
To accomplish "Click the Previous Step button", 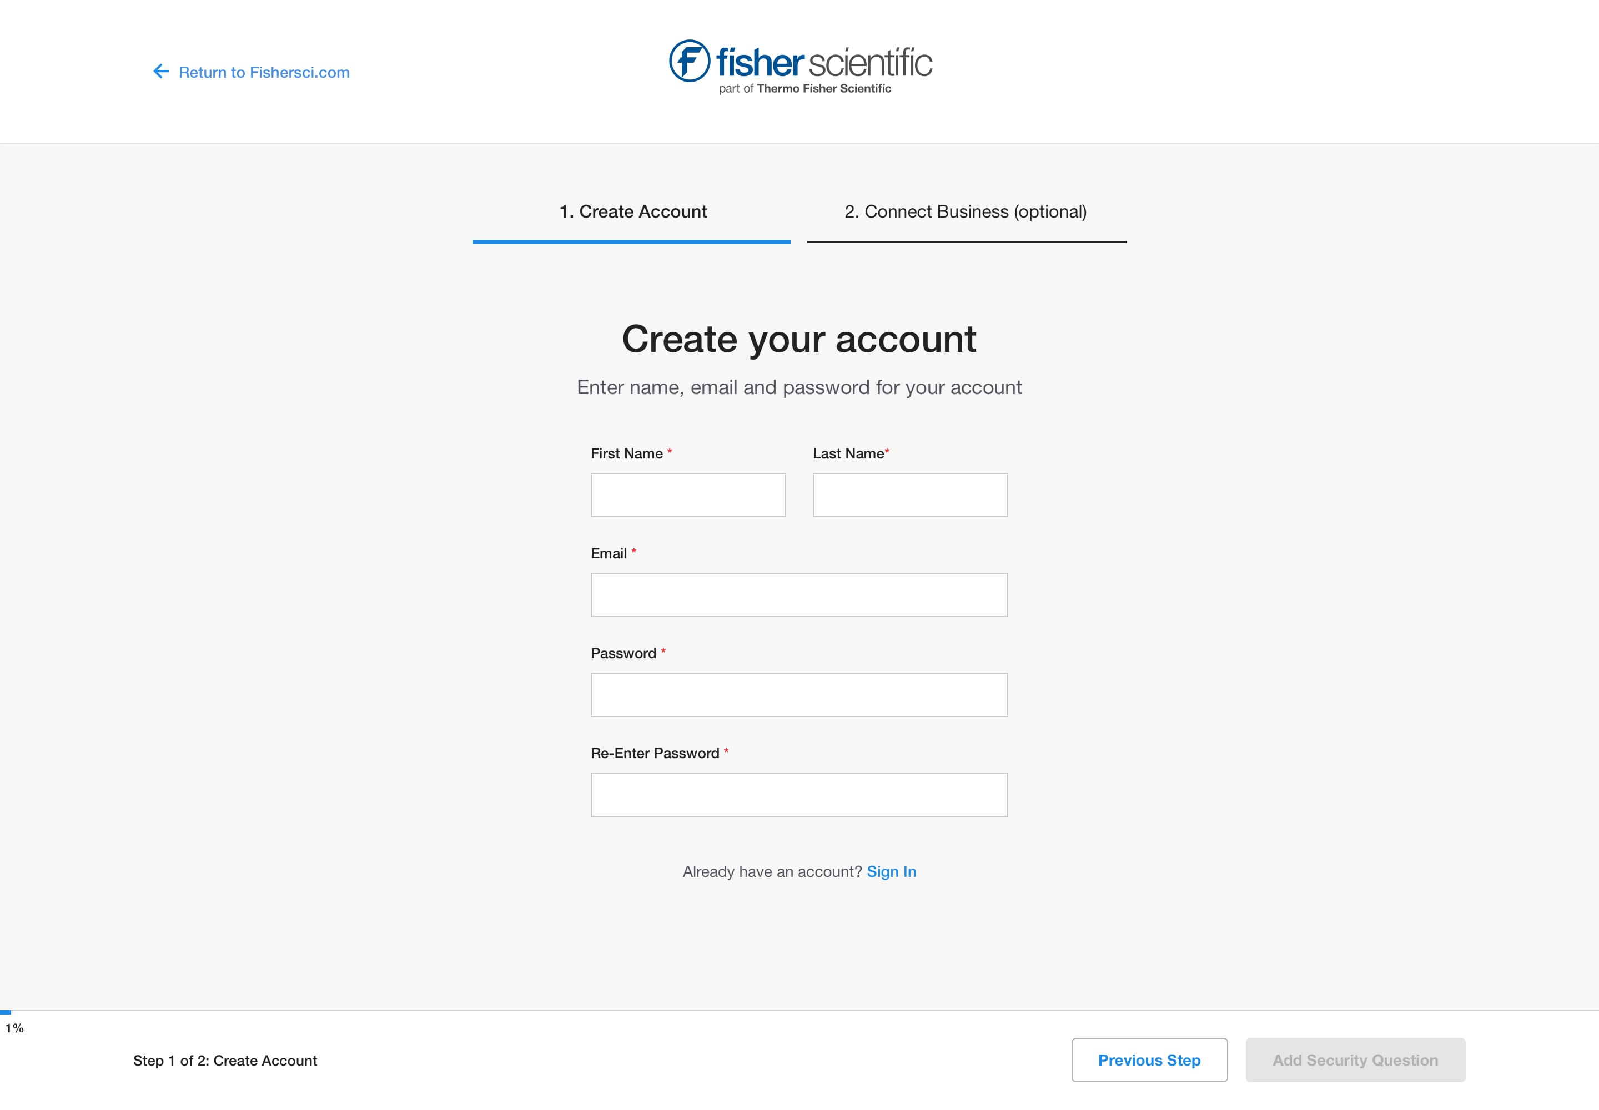I will (x=1149, y=1059).
